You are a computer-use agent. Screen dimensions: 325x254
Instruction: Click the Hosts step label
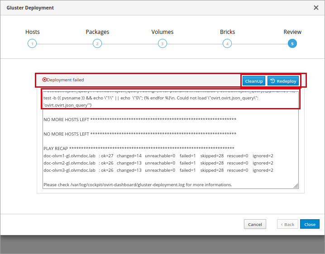pos(32,32)
